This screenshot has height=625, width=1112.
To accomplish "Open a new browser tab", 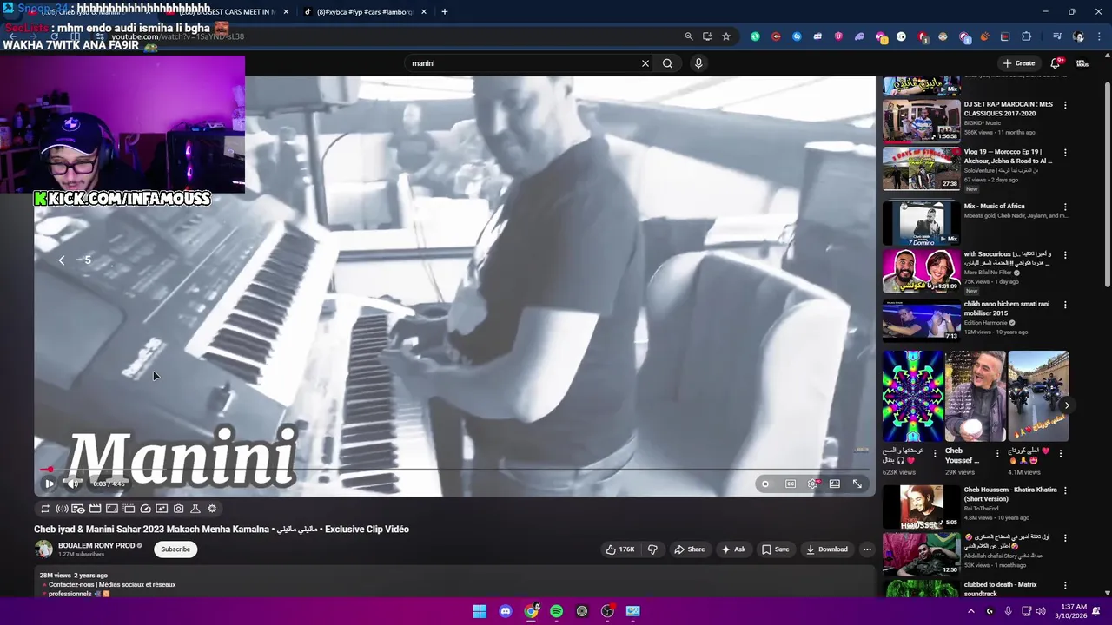I will 445,12.
